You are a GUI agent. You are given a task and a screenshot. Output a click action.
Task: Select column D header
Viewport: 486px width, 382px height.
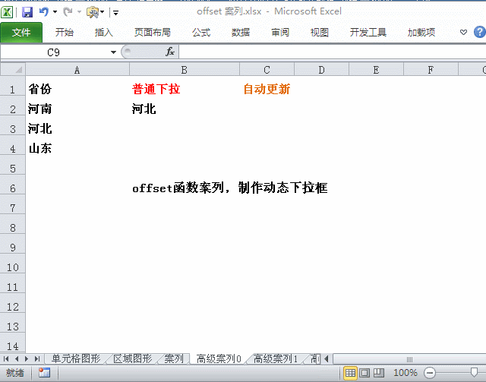click(x=321, y=70)
